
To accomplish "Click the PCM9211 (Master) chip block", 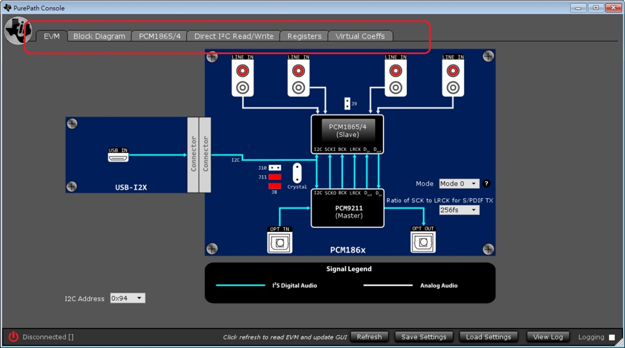I will tap(348, 208).
